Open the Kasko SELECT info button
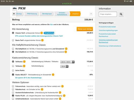 [x=53, y=75]
